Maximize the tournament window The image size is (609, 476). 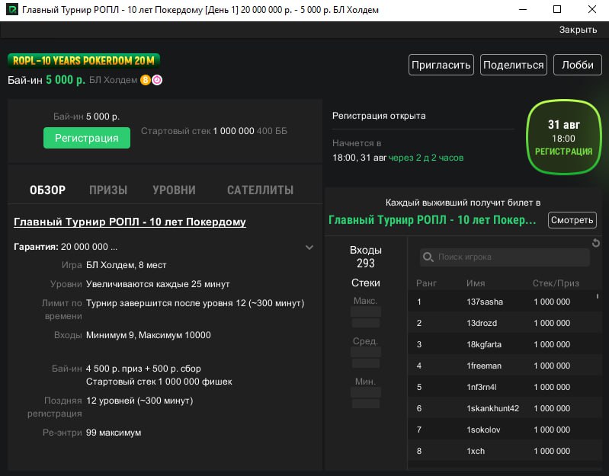click(x=557, y=9)
